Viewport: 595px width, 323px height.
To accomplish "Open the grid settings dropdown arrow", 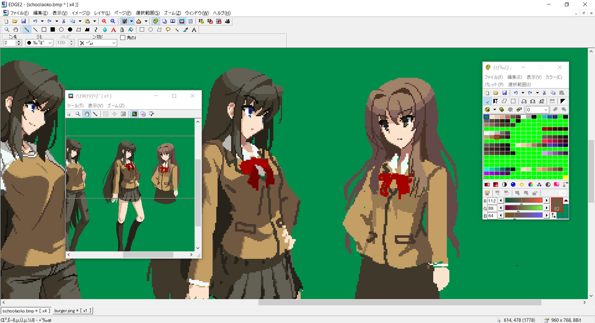I will [x=131, y=21].
